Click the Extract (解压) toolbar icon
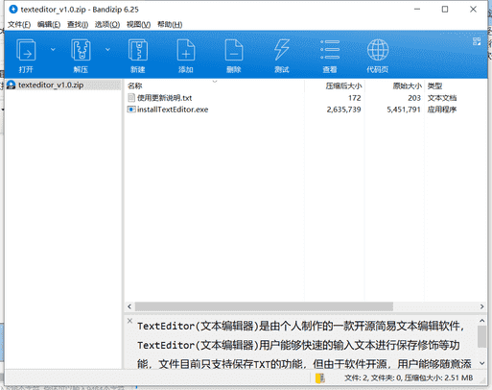This screenshot has height=390, width=492. point(81,50)
